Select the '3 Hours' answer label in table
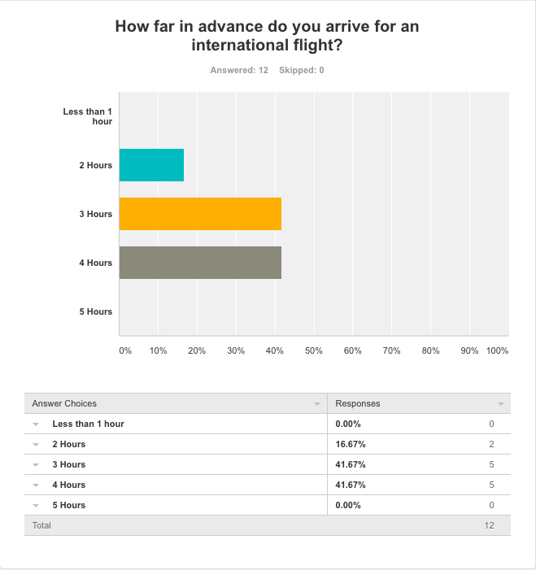 (68, 464)
